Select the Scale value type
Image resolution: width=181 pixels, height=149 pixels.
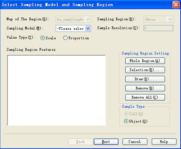pyautogui.click(x=42, y=38)
